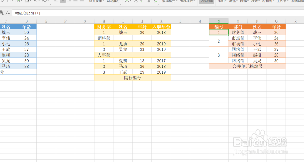Click the 赵柳 cell in column P
This screenshot has width=304, height=162.
(x=257, y=55)
